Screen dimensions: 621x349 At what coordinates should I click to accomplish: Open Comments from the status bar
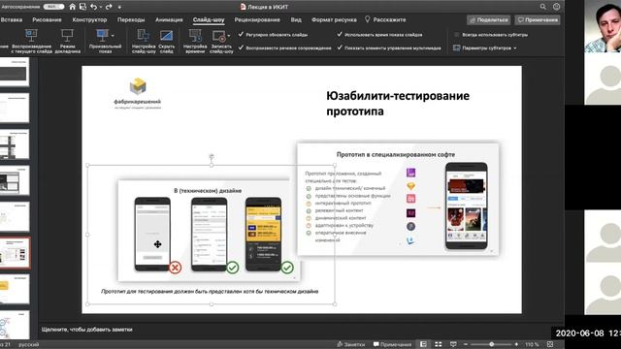pos(392,344)
